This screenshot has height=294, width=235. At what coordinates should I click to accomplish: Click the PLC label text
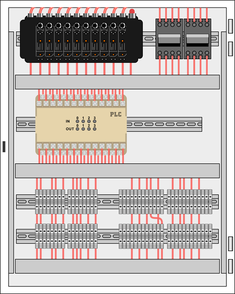pyautogui.click(x=116, y=114)
